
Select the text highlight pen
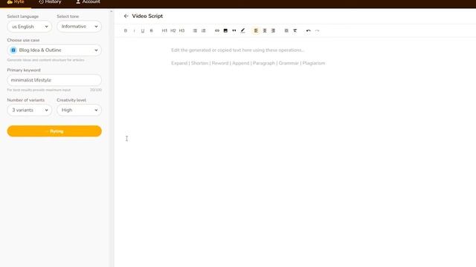[242, 30]
